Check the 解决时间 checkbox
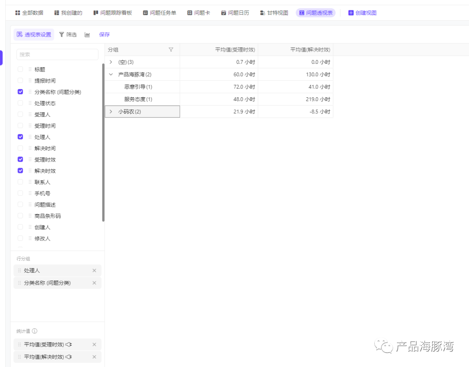This screenshot has width=469, height=367. pos(20,149)
